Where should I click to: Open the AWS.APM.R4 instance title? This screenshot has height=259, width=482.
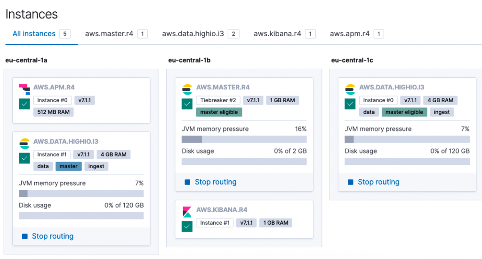click(54, 88)
